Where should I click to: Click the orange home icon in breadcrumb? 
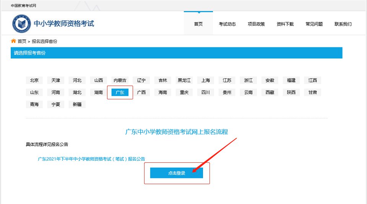[x=13, y=41]
